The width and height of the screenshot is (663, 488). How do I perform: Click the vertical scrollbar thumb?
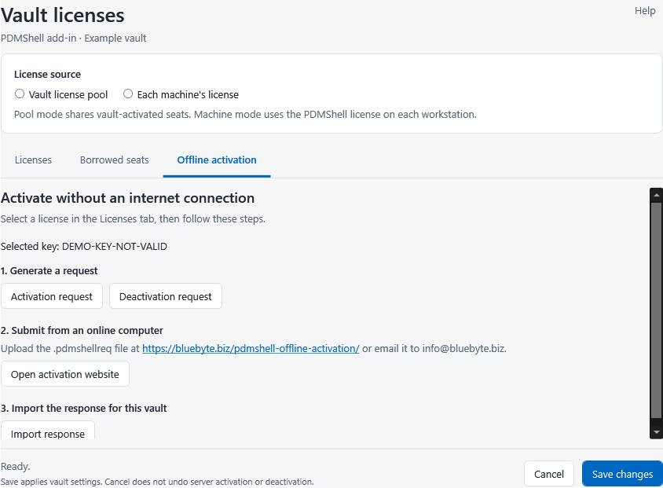(656, 311)
